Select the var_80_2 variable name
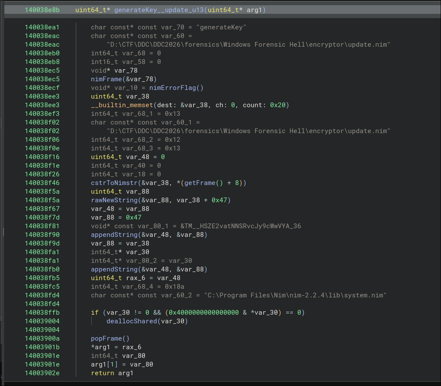Viewport: 441px width, 386px height. [x=142, y=261]
